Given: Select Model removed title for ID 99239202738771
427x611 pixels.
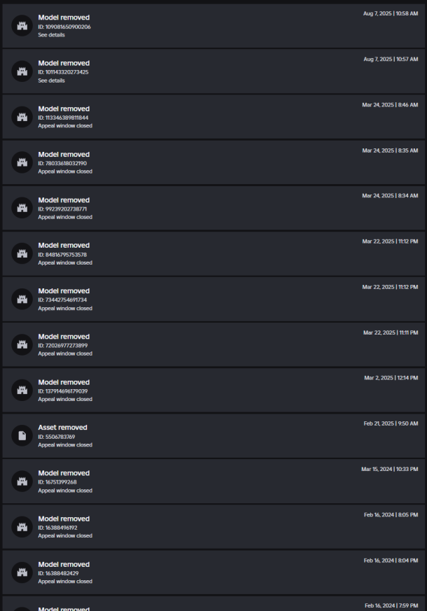Looking at the screenshot, I should tap(64, 200).
